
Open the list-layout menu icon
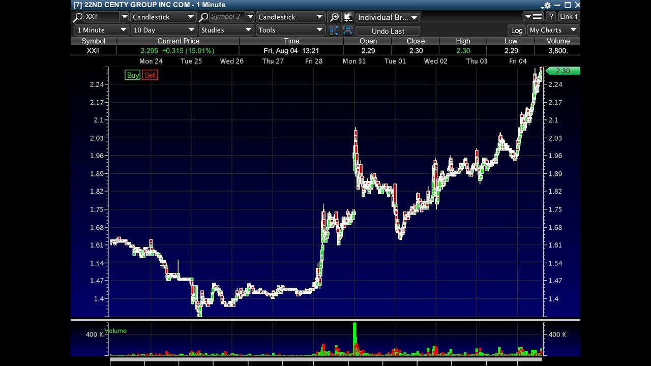(x=534, y=17)
